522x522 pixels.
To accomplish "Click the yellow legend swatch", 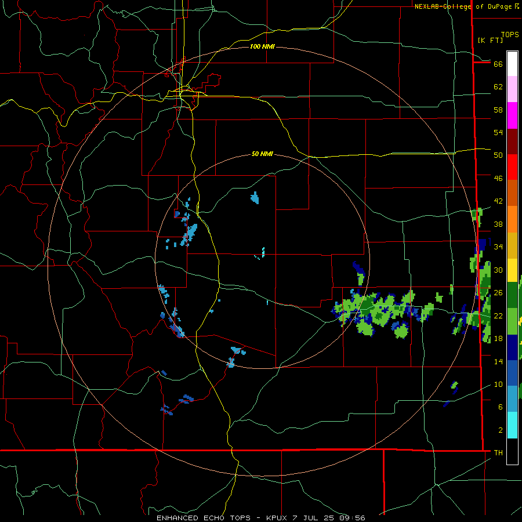I will click(512, 270).
